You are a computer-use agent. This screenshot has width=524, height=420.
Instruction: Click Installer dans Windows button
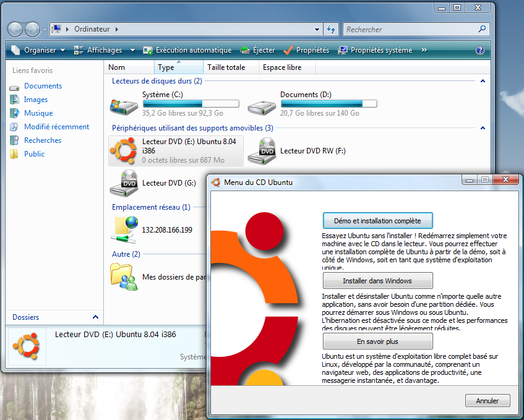[377, 281]
